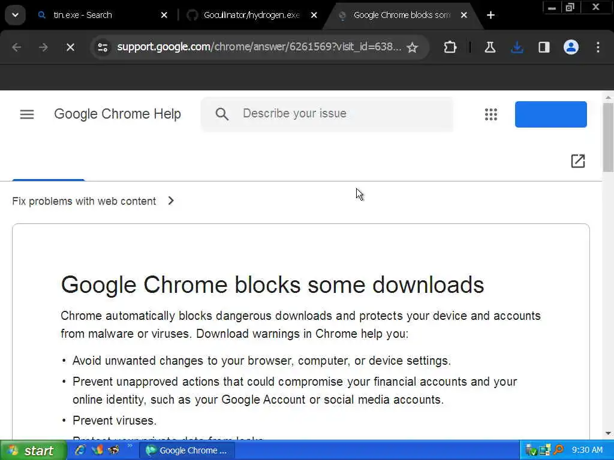Click the first system tray icon

pos(531,450)
